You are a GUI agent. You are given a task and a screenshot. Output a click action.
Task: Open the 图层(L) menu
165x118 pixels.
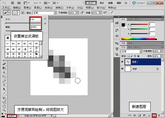(38, 8)
